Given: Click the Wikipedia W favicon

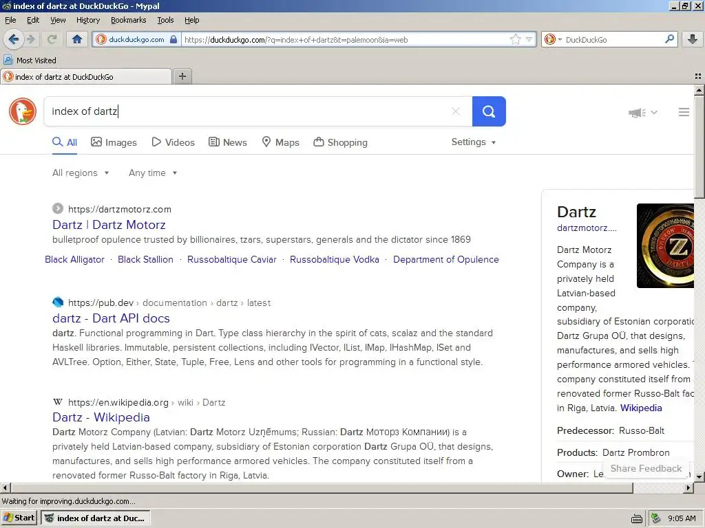Looking at the screenshot, I should [x=58, y=401].
